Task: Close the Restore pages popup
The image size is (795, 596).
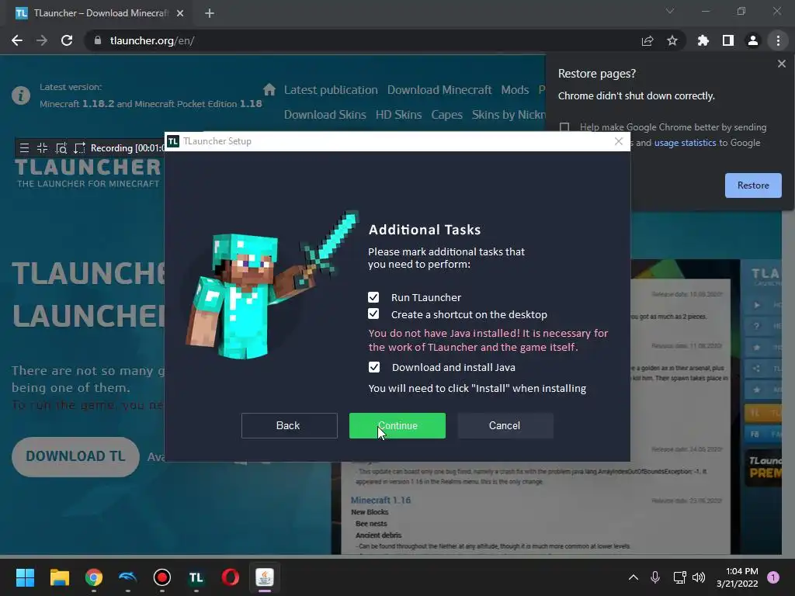Action: coord(781,64)
